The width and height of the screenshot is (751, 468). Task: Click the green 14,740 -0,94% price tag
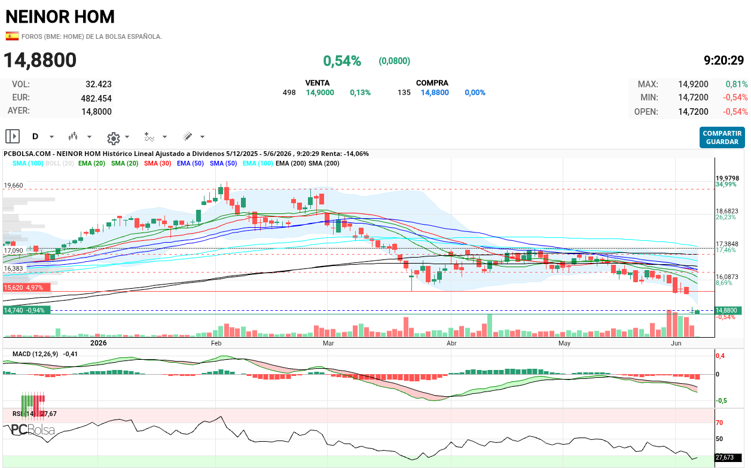[27, 310]
